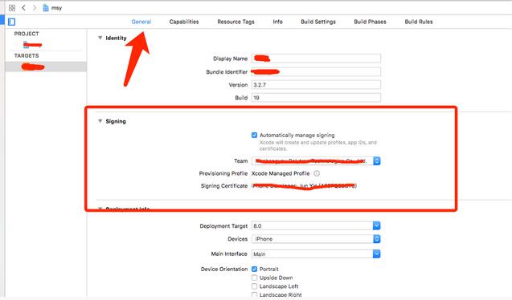The width and height of the screenshot is (512, 300).
Task: Click the TARGETS section header
Action: (27, 55)
